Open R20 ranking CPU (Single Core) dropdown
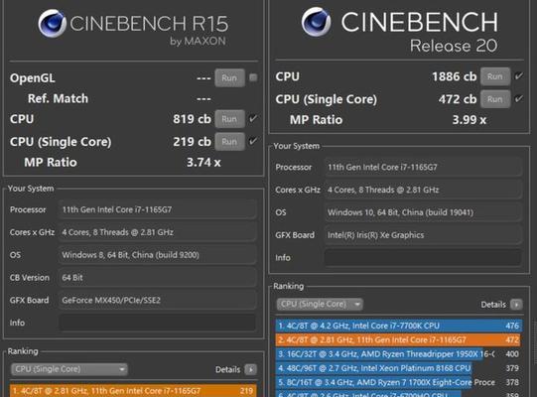This screenshot has height=397, width=537. (320, 304)
